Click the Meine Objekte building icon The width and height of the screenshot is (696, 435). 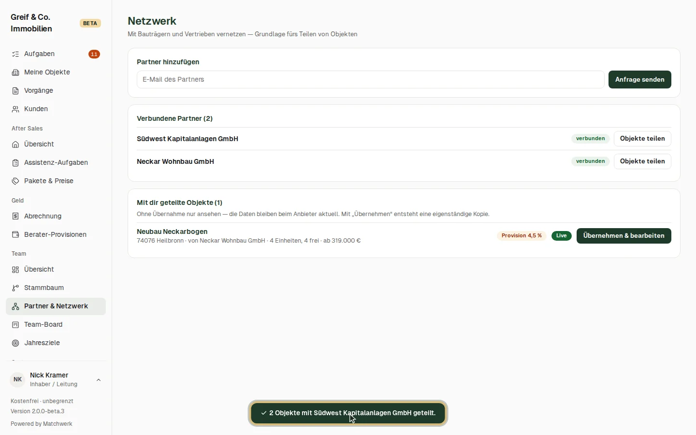[15, 72]
